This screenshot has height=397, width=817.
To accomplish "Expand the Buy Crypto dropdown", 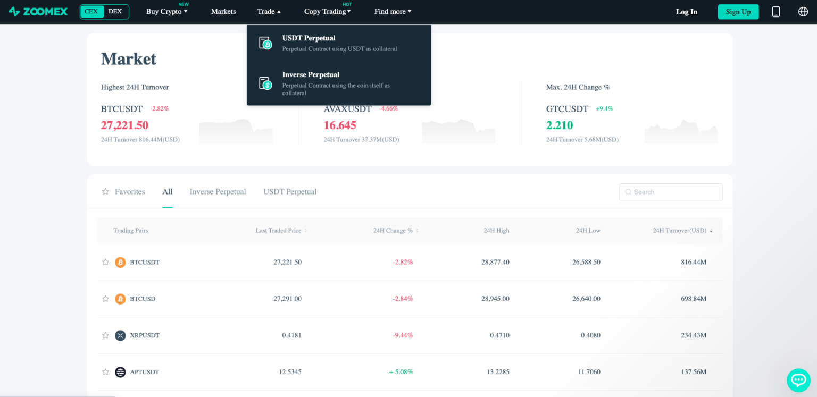I will pos(167,11).
